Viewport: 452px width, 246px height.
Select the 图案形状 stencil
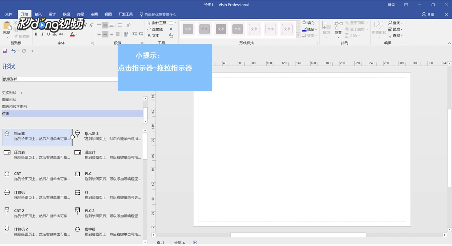tap(9, 99)
